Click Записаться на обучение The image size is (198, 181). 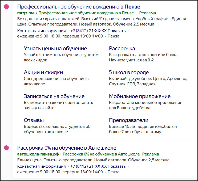54,96
